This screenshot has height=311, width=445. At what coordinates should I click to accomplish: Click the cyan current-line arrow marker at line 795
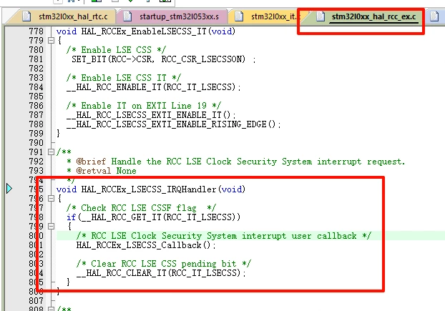(9, 189)
